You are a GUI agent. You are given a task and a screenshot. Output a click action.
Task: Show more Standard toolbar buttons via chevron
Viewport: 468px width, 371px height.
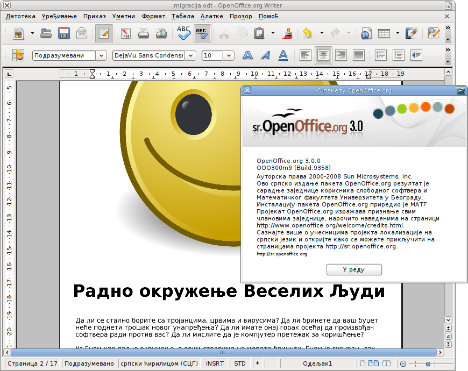448,28
